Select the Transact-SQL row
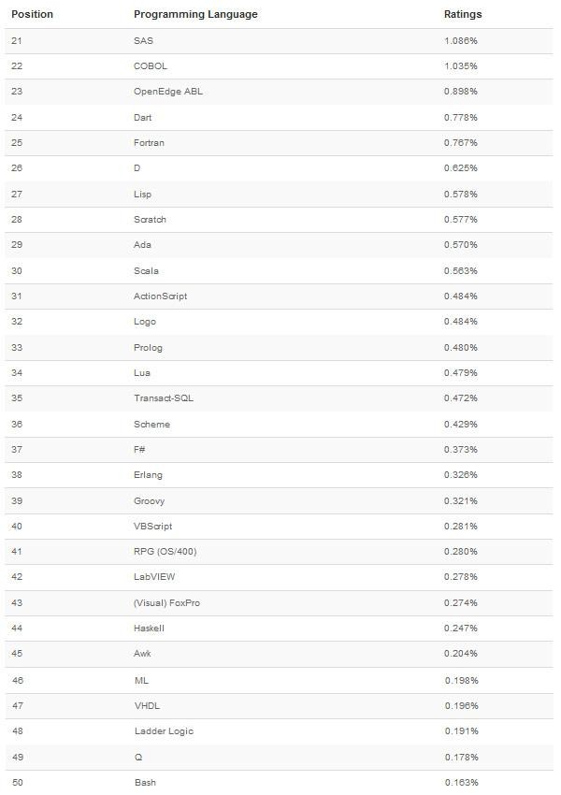561x795 pixels. click(279, 398)
